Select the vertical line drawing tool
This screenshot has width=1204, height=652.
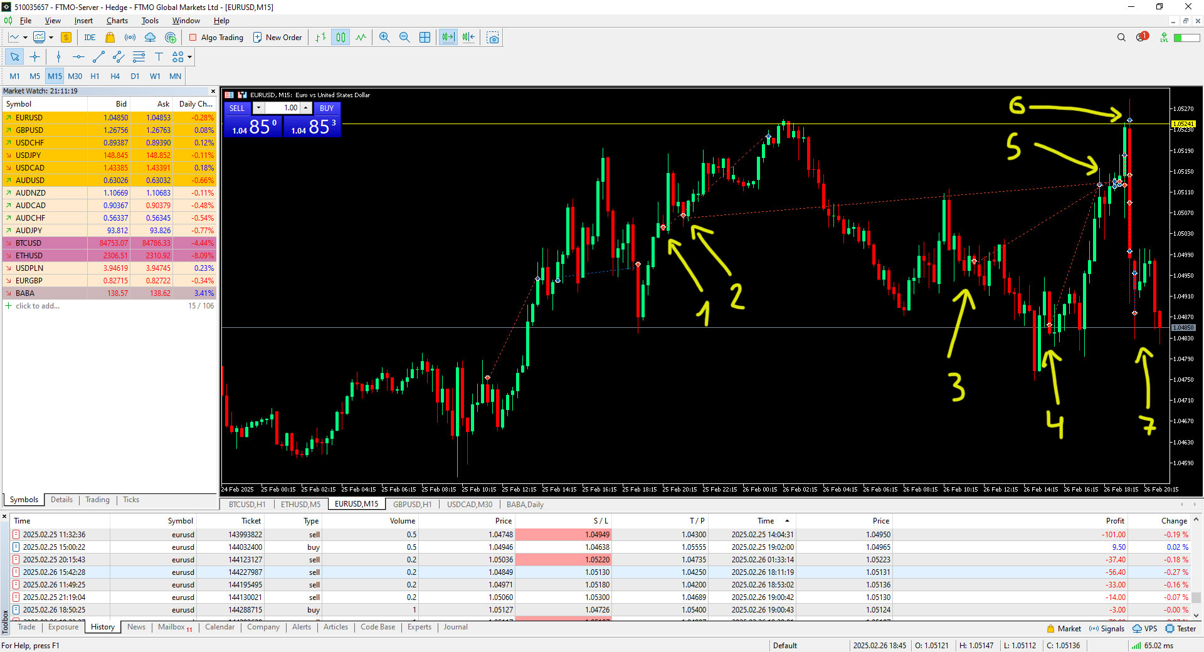[x=58, y=57]
